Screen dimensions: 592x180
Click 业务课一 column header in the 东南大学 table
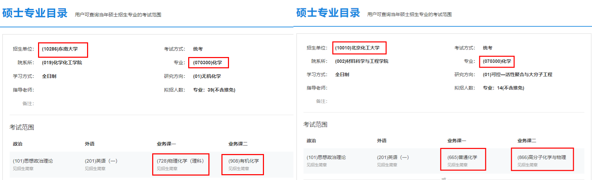[166, 144]
